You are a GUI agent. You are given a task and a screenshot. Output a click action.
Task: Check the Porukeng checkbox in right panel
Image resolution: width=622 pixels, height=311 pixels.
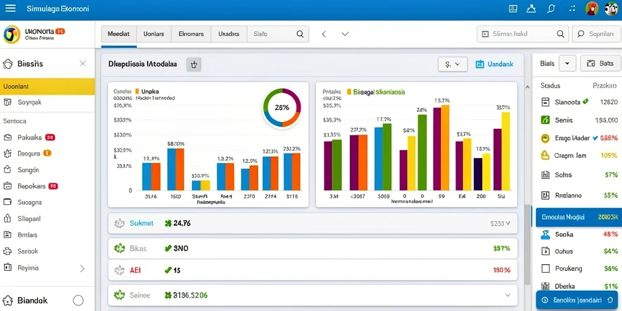click(x=546, y=268)
